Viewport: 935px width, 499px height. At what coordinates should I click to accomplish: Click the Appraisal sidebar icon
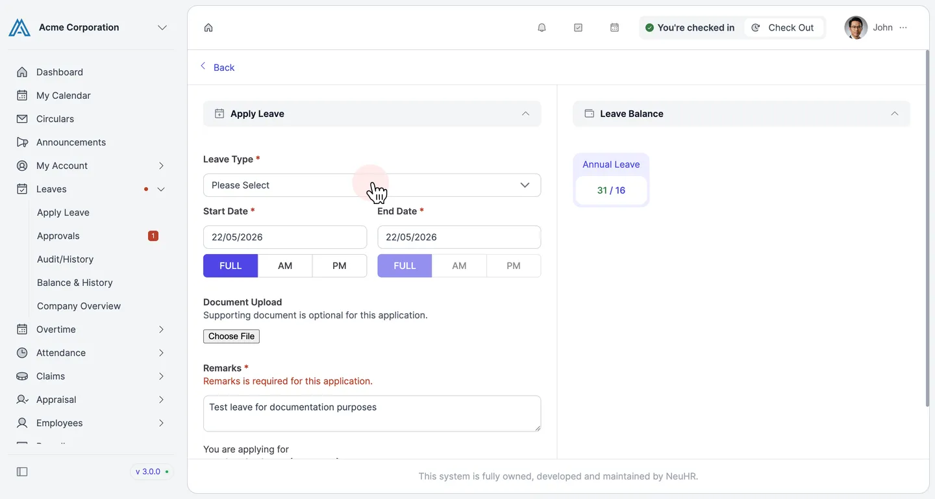[22, 400]
